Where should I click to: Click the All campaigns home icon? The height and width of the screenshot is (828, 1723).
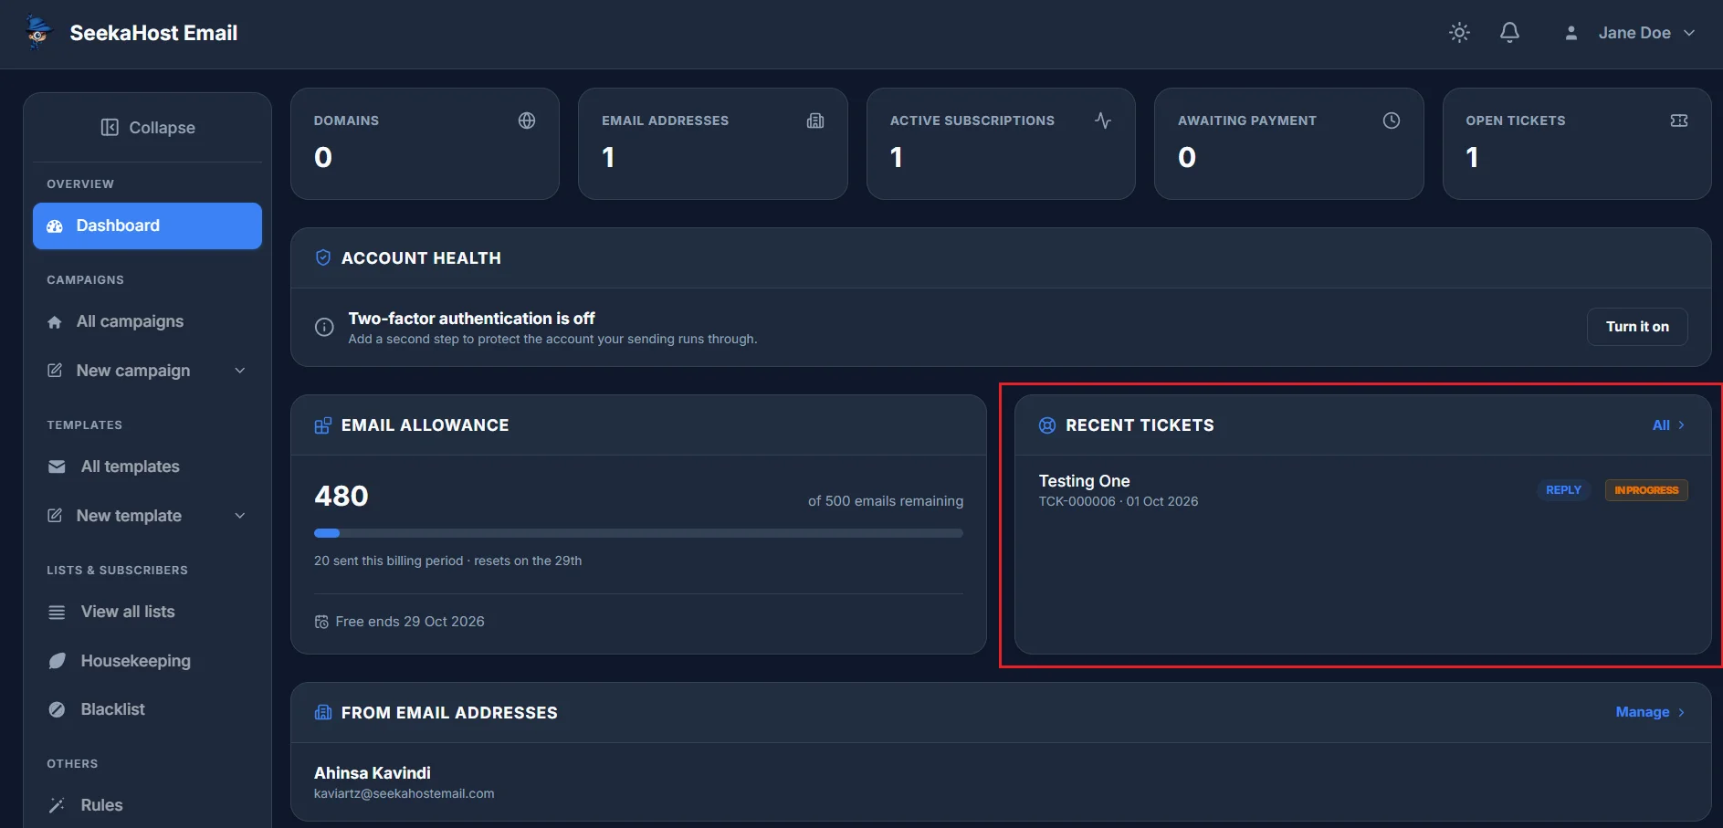point(55,322)
